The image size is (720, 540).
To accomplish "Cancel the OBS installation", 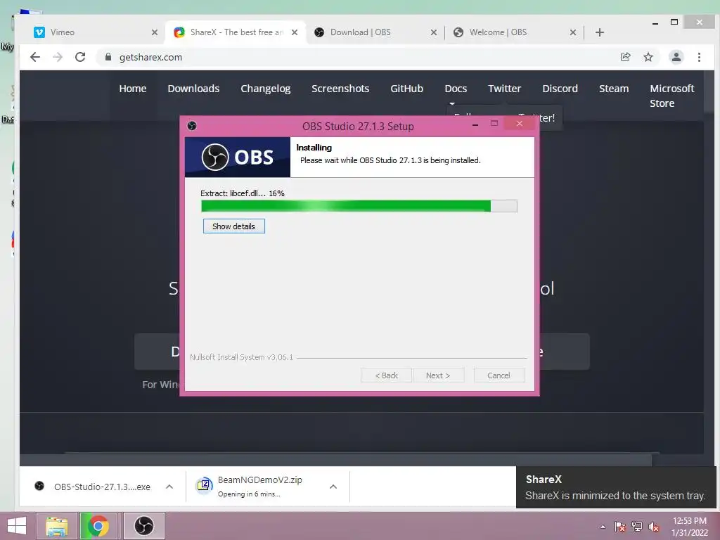I will click(x=499, y=375).
